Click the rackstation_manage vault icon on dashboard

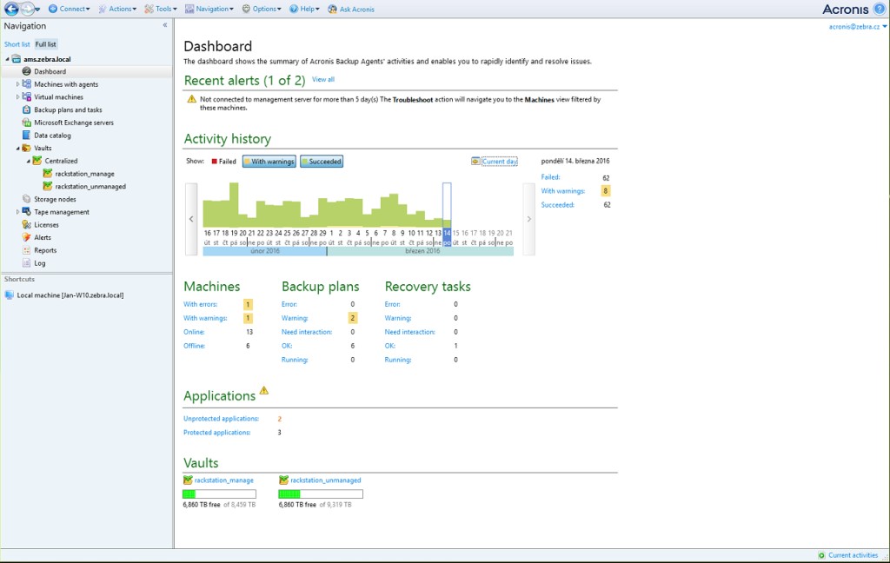[x=188, y=480]
